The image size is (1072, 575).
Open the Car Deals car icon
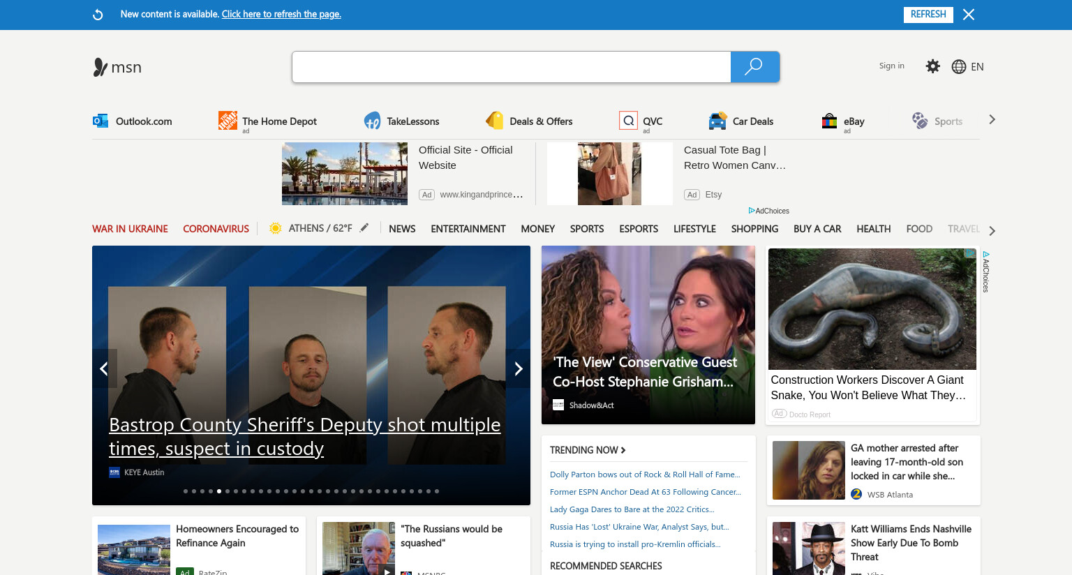click(x=717, y=121)
